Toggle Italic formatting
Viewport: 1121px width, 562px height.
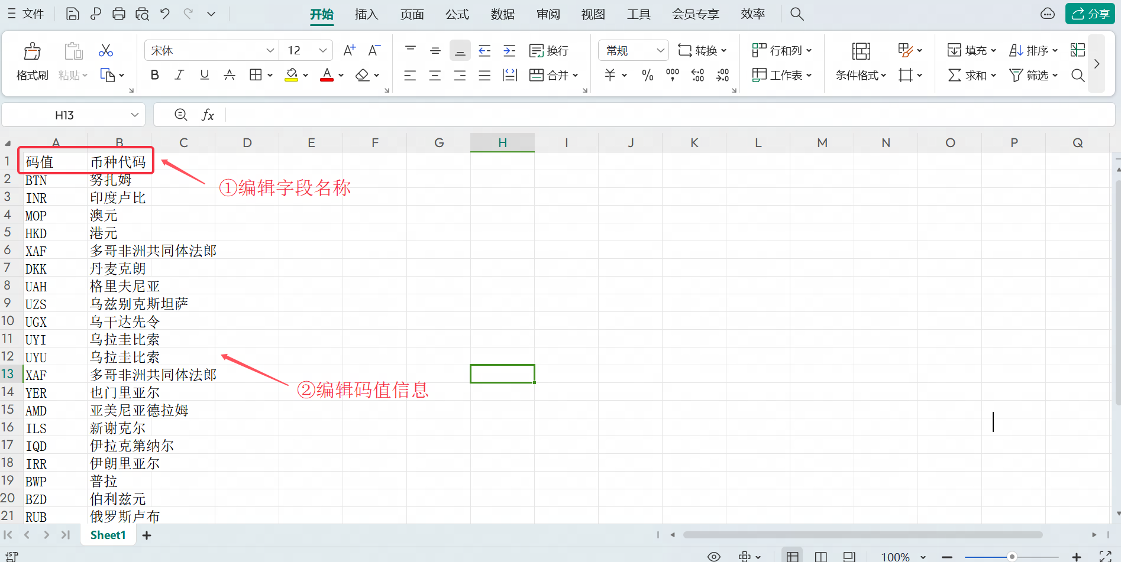click(179, 76)
